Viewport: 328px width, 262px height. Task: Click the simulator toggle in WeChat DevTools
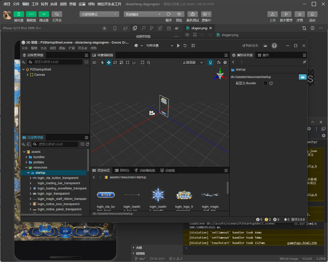click(19, 14)
